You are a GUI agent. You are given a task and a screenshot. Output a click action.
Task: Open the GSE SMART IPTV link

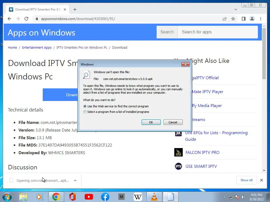click(x=201, y=166)
